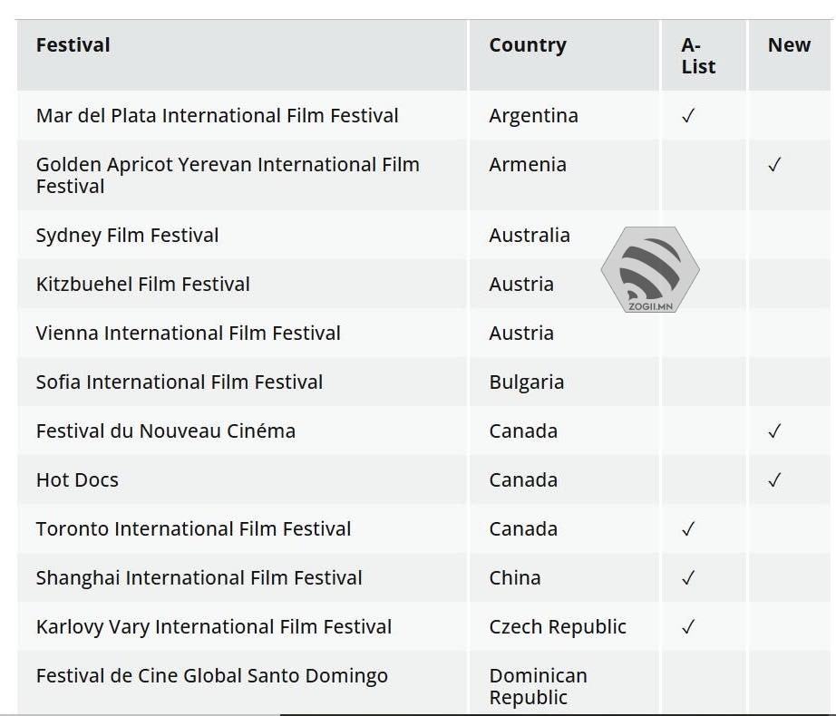Click the Bulgaria country cell
Image resolution: width=836 pixels, height=716 pixels.
527,382
